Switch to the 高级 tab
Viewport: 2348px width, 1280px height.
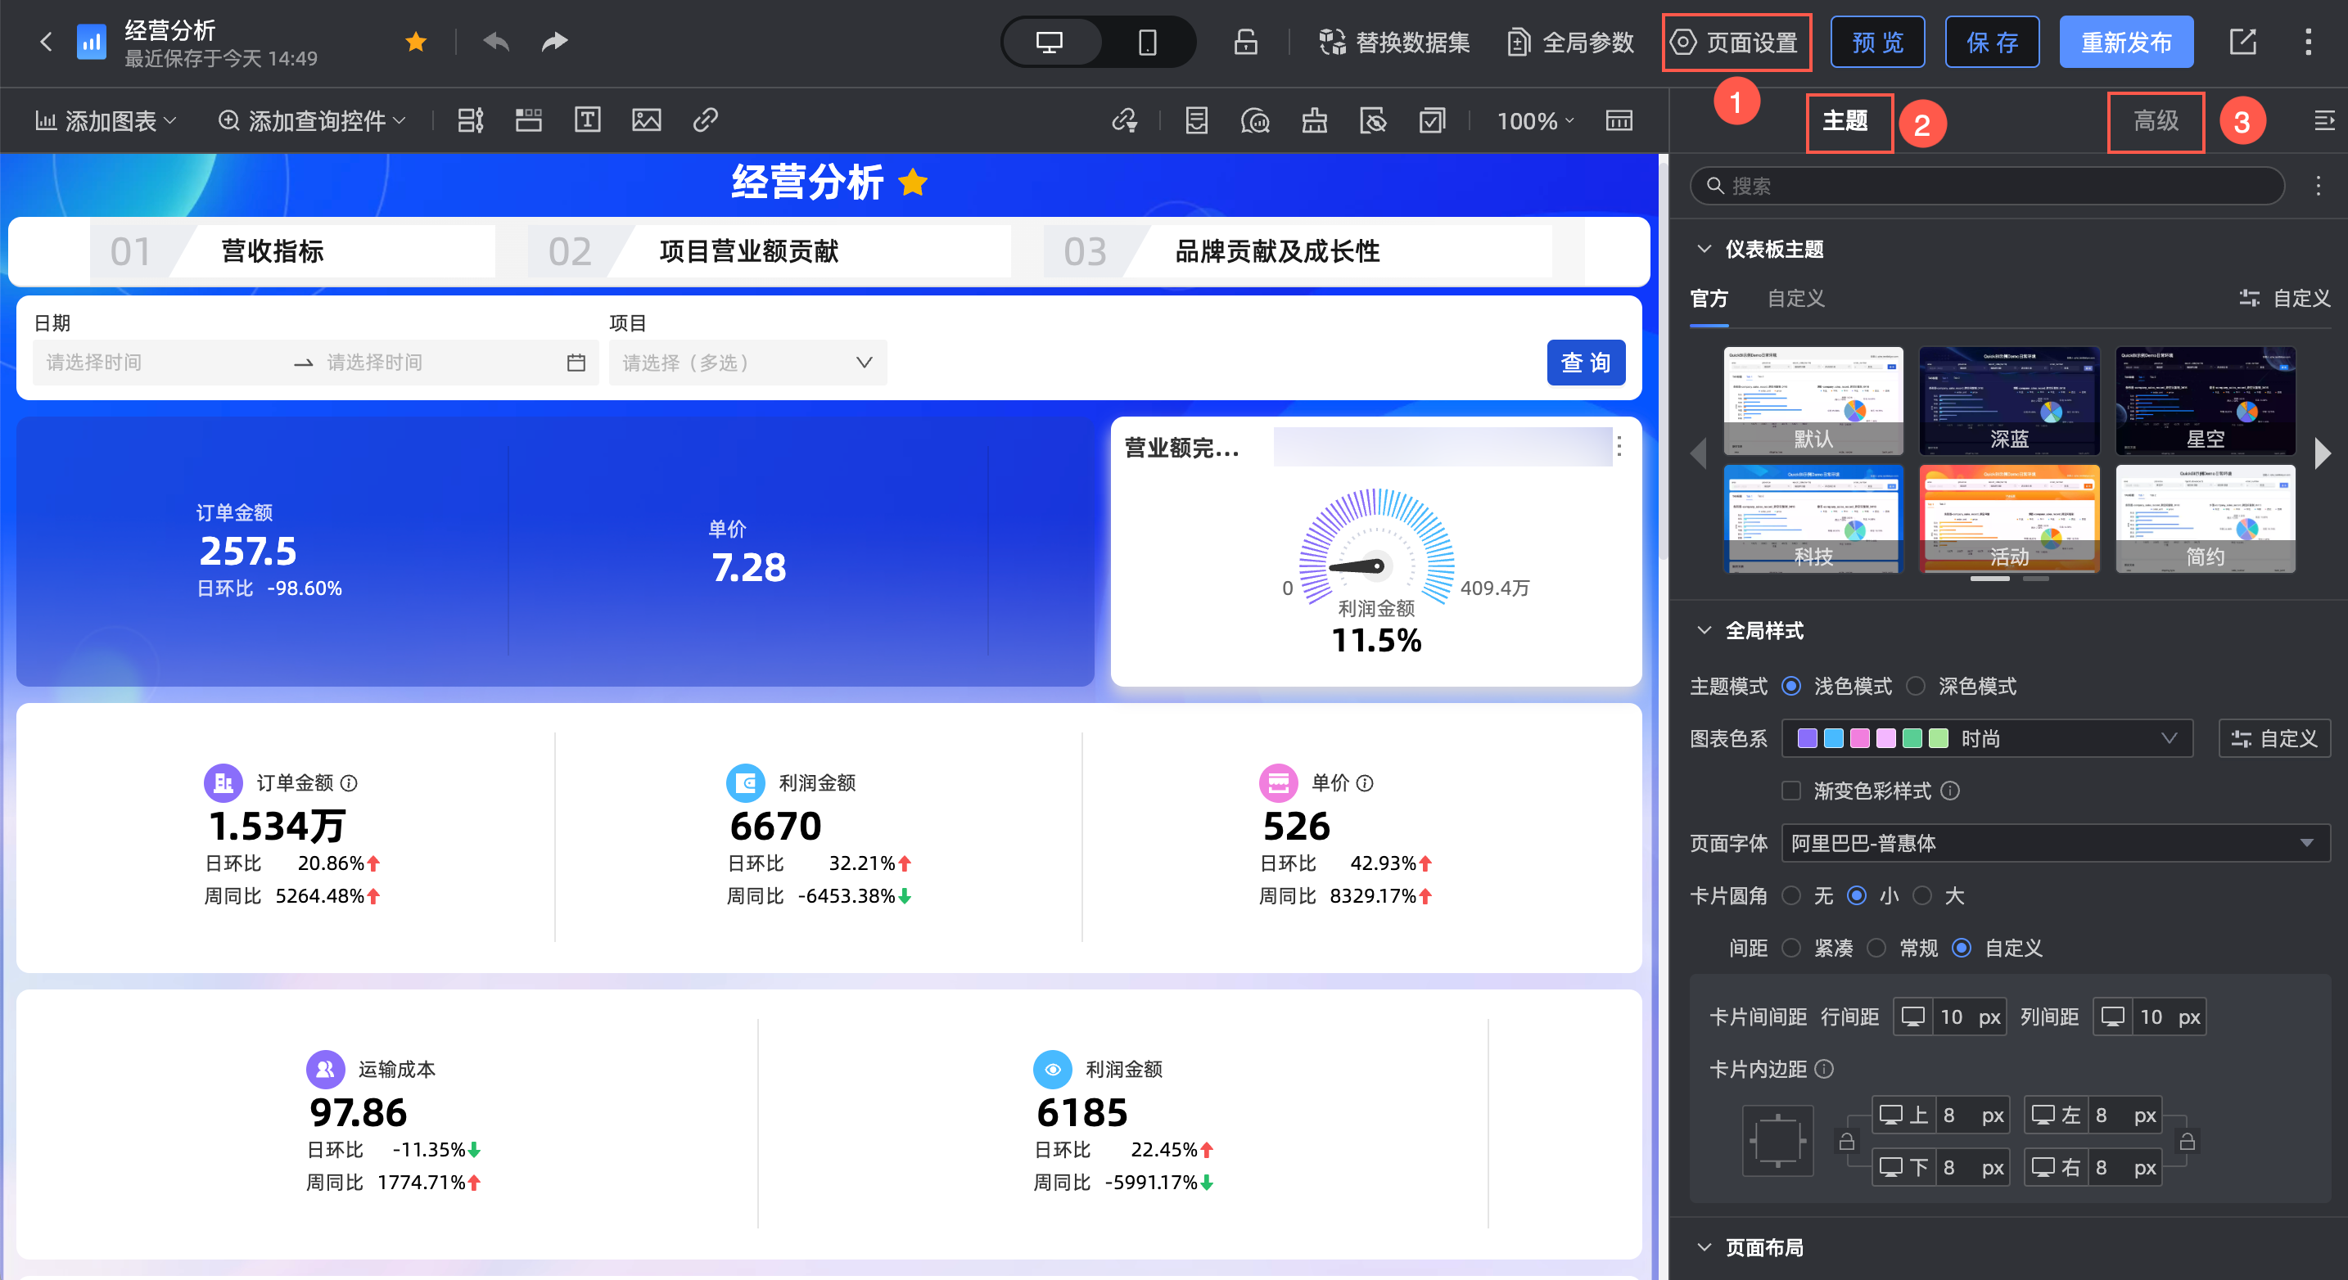[2156, 121]
